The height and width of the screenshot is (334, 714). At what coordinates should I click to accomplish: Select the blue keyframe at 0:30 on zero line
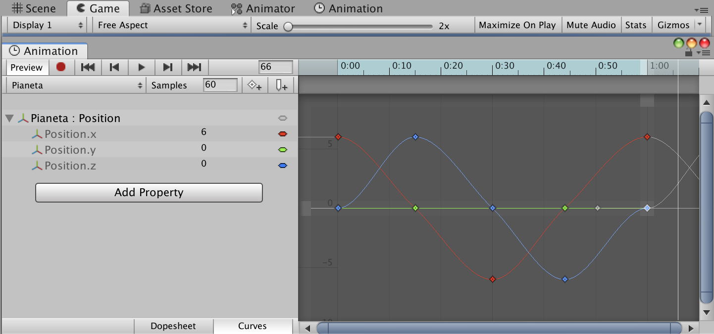pos(493,208)
